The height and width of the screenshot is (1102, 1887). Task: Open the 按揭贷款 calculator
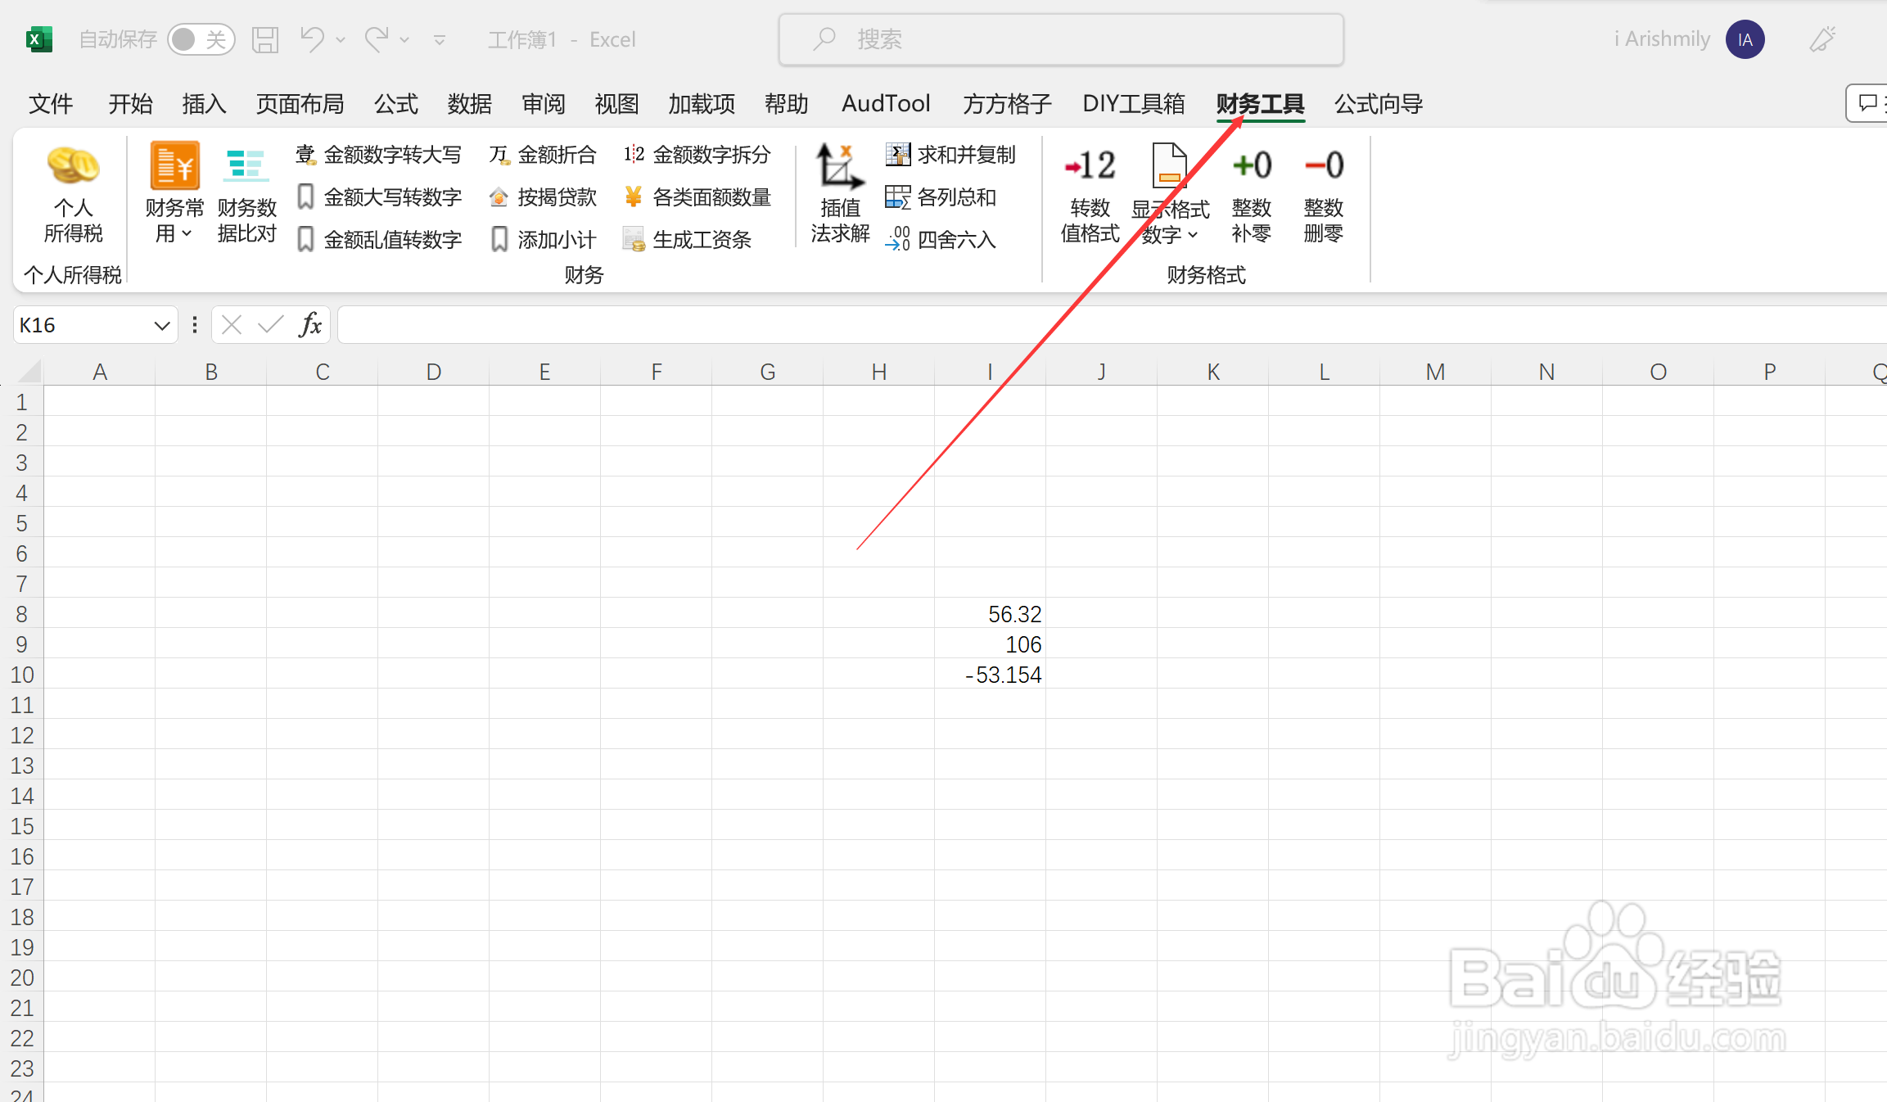[x=543, y=197]
